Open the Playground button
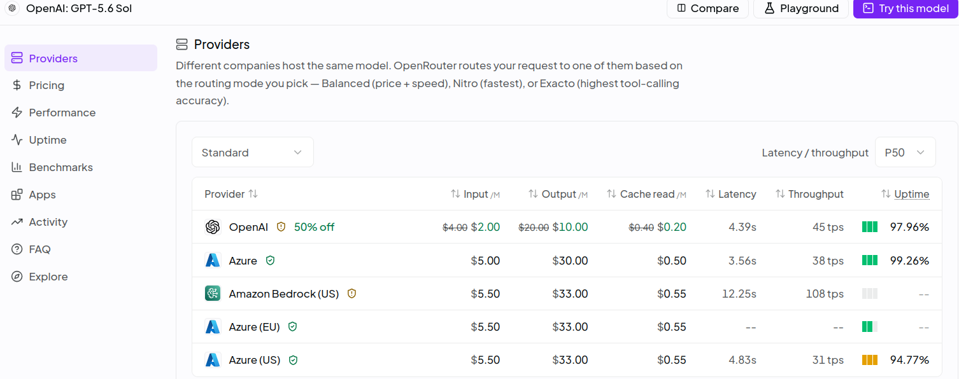Image resolution: width=959 pixels, height=379 pixels. coord(801,8)
